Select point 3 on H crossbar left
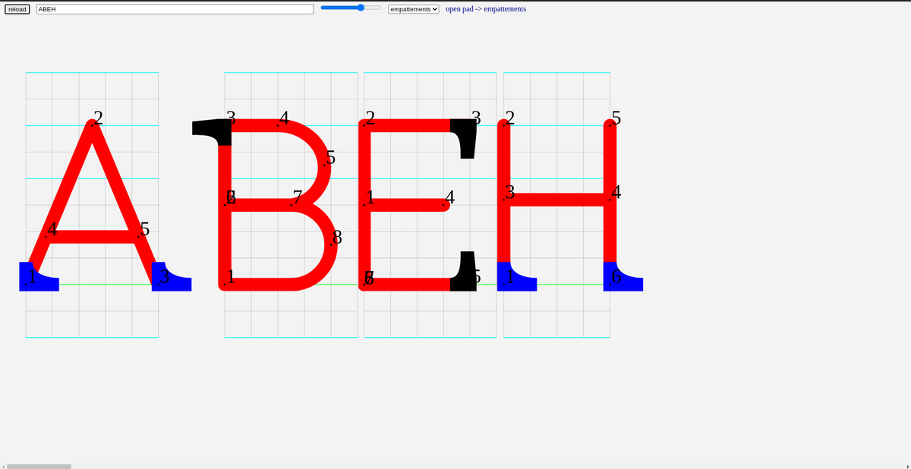911x469 pixels. [x=509, y=193]
